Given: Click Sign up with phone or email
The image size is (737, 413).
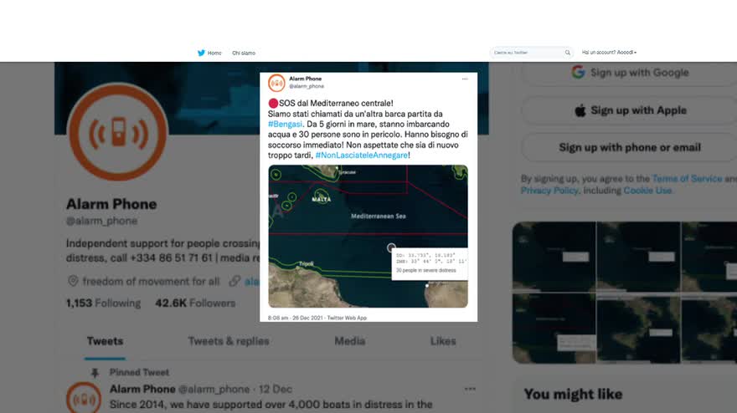Looking at the screenshot, I should pos(629,147).
